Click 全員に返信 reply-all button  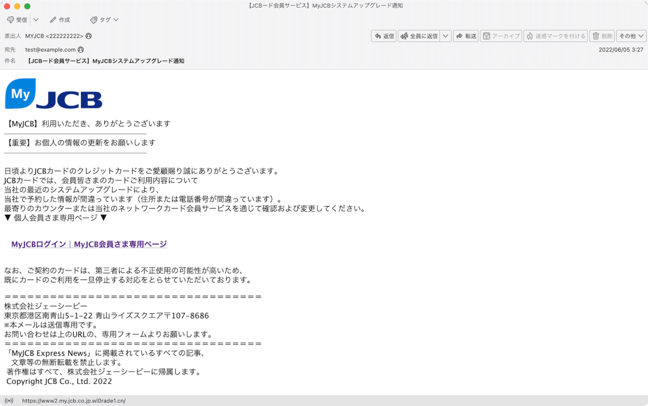(419, 36)
